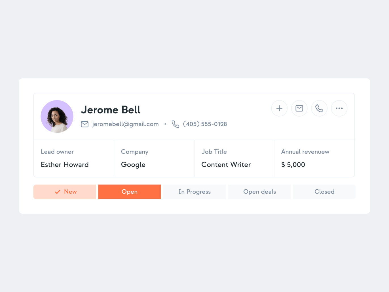Click the Jerome Bell name heading
The width and height of the screenshot is (389, 292).
coord(111,110)
